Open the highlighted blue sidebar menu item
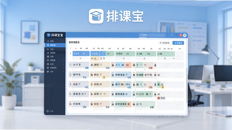The width and height of the screenshot is (232, 130). coord(55,45)
